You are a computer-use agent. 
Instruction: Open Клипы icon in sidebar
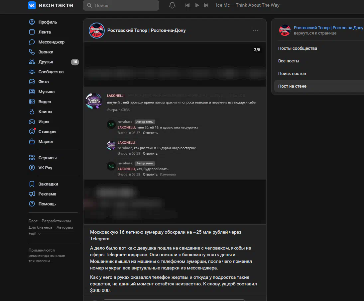[32, 112]
